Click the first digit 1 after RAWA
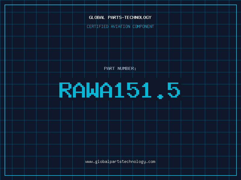 120,90
